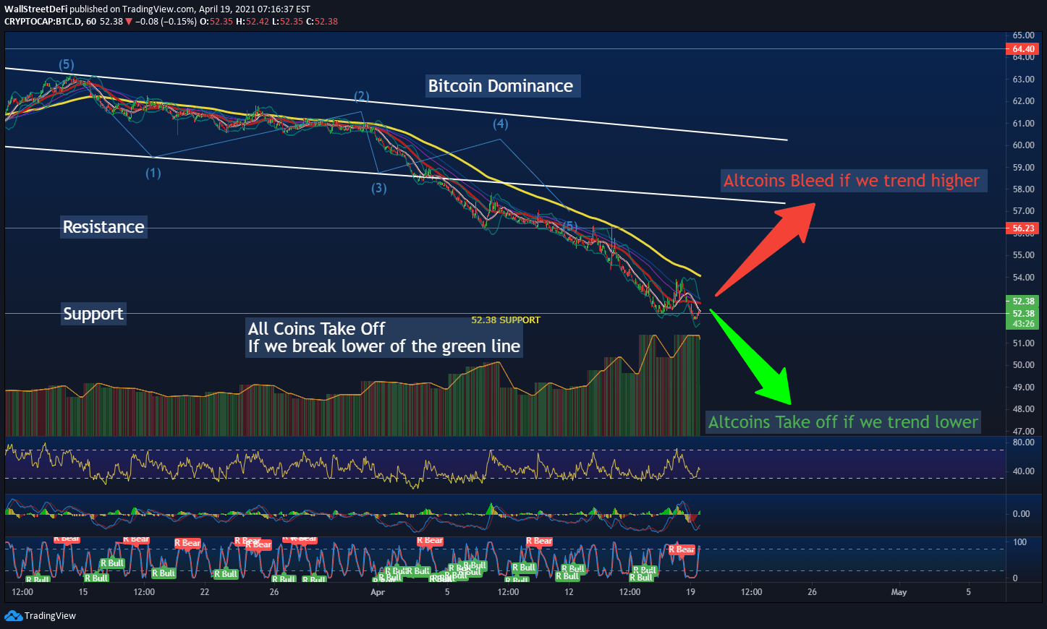Select the yellow 52.38 SUPPORT annotation
Screen dimensions: 1047x629
506,320
